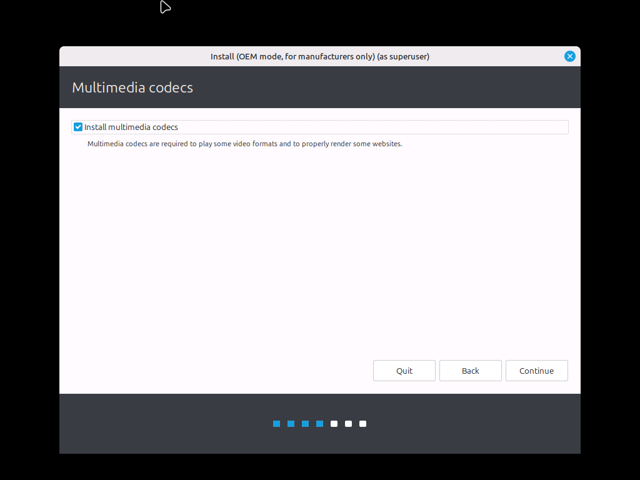Click the codecs description text below checkbox
Screen dimensions: 640x480
point(244,144)
